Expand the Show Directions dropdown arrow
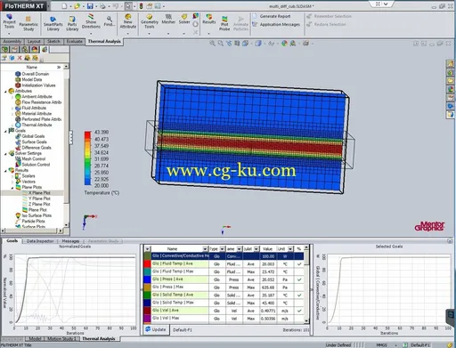 [x=91, y=33]
